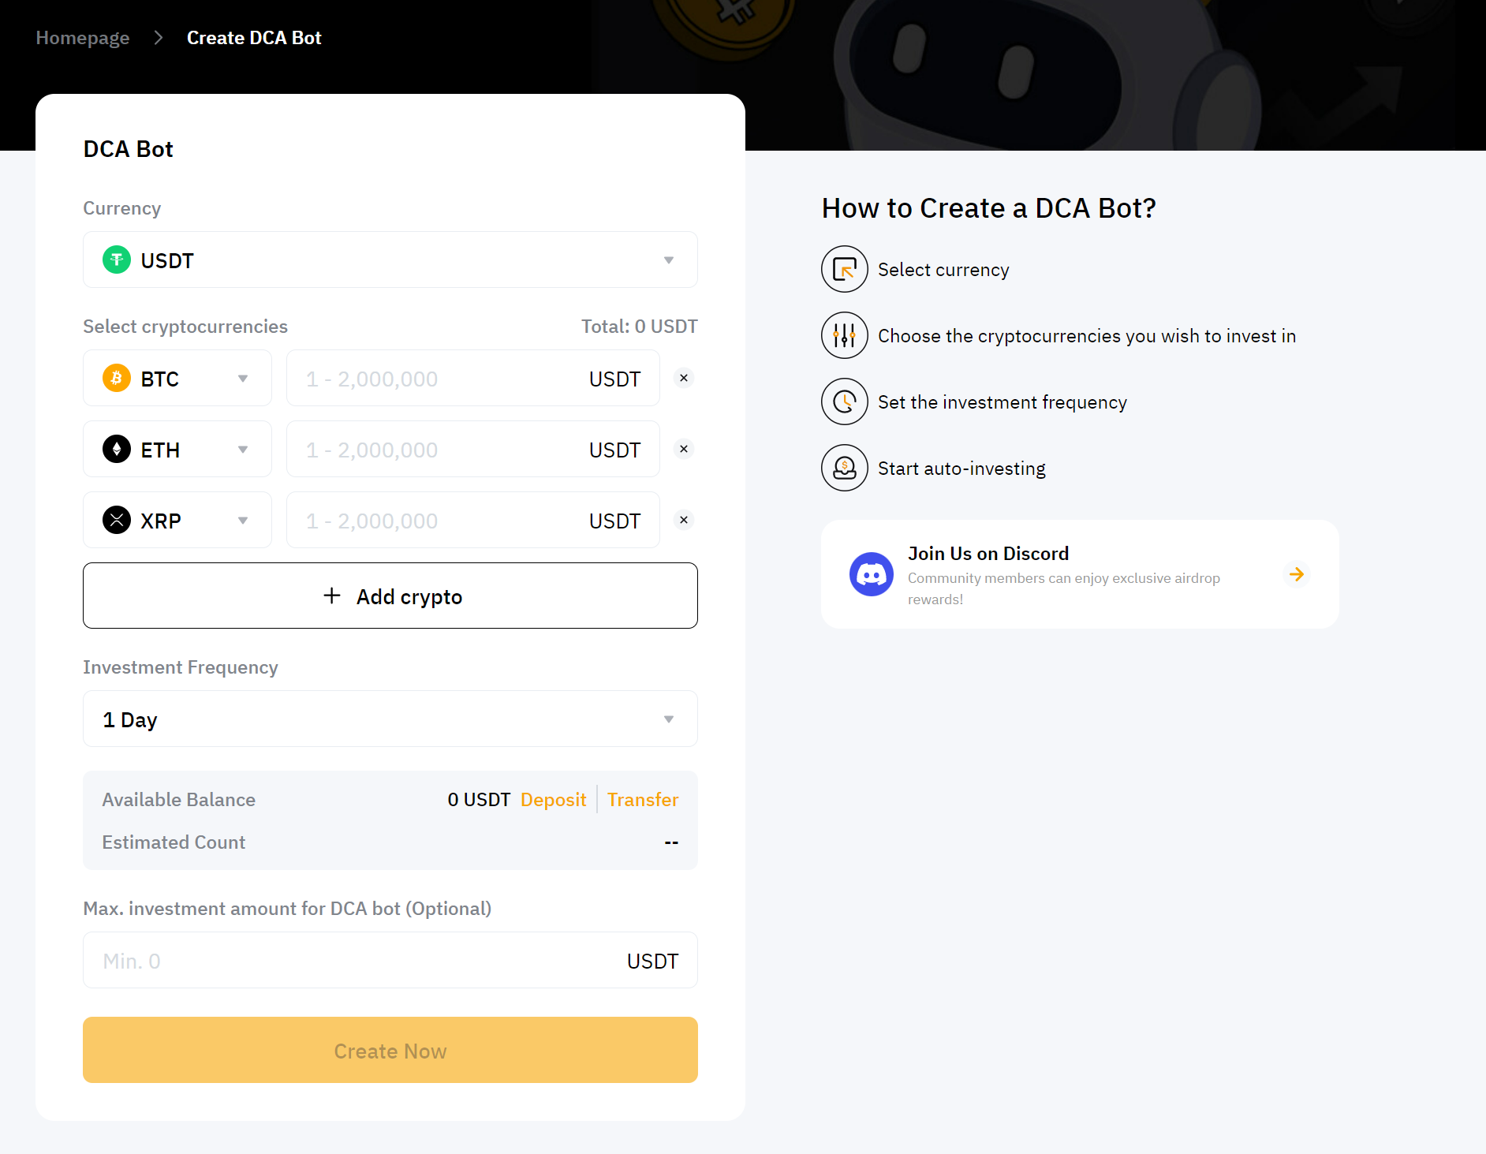Open the 1 Day frequency dropdown
This screenshot has width=1486, height=1154.
click(x=390, y=719)
